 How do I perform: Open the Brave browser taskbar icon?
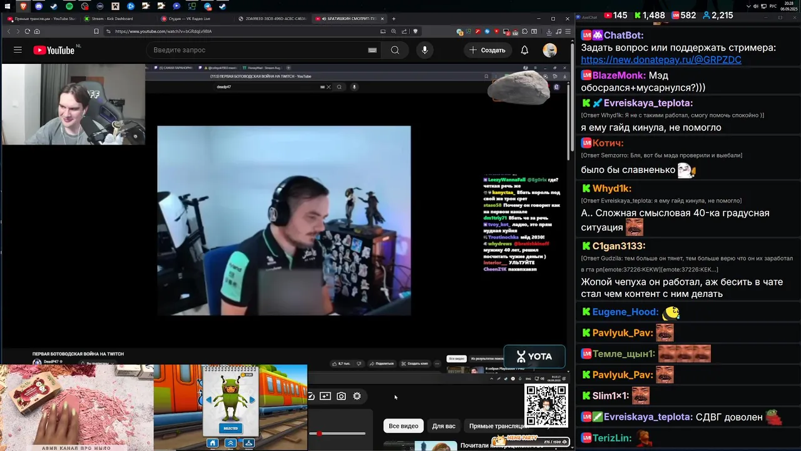pos(23,6)
